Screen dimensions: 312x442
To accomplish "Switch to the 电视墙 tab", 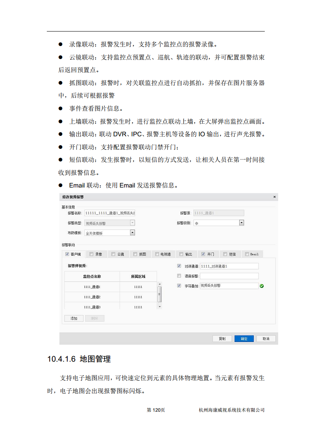I will (x=163, y=254).
